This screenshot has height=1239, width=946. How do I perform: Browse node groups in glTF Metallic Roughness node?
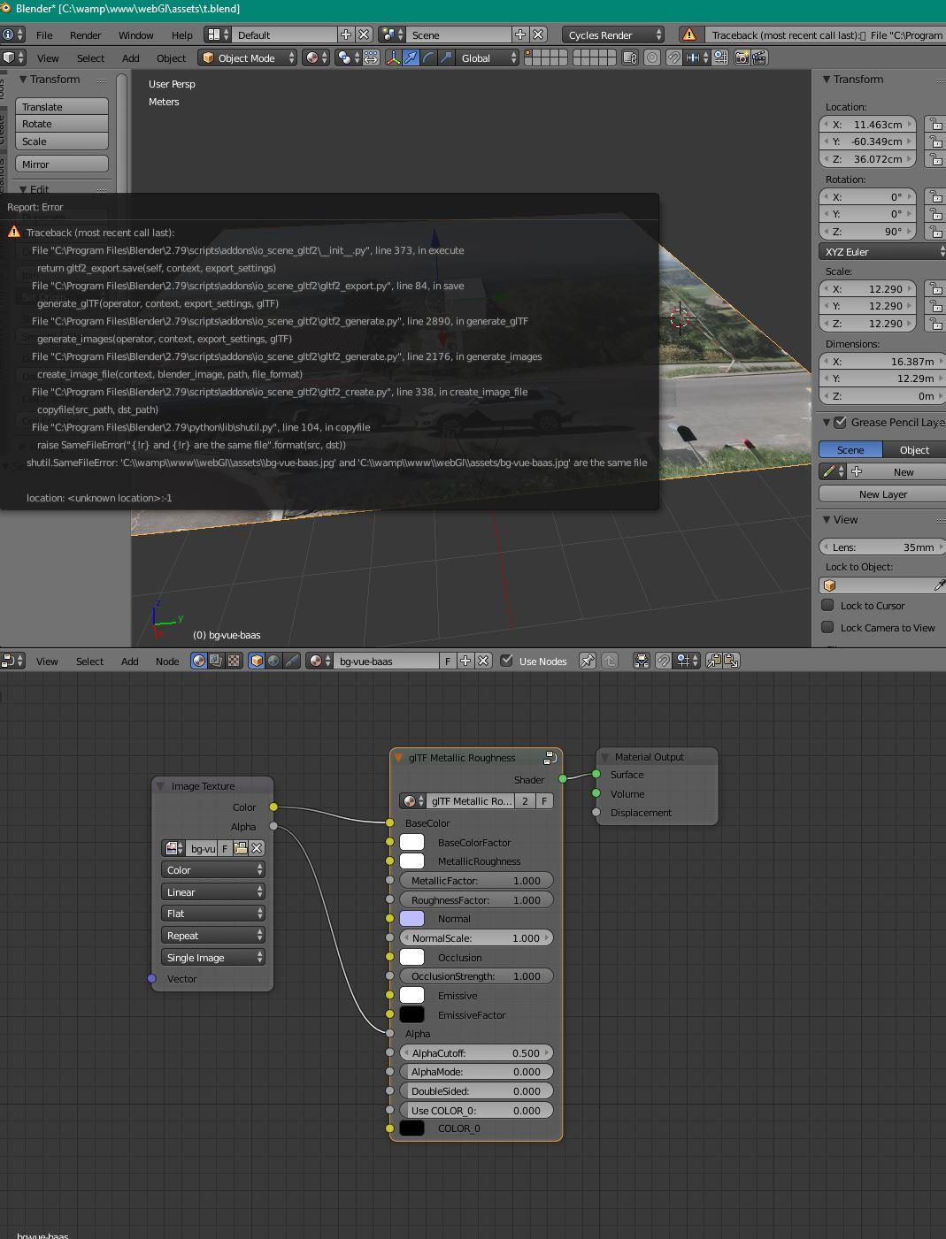412,801
